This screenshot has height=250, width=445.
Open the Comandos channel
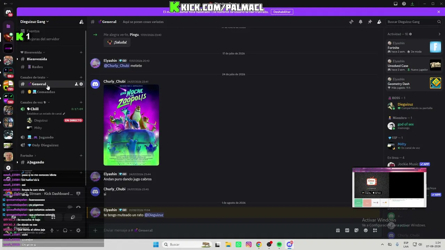[x=51, y=92]
